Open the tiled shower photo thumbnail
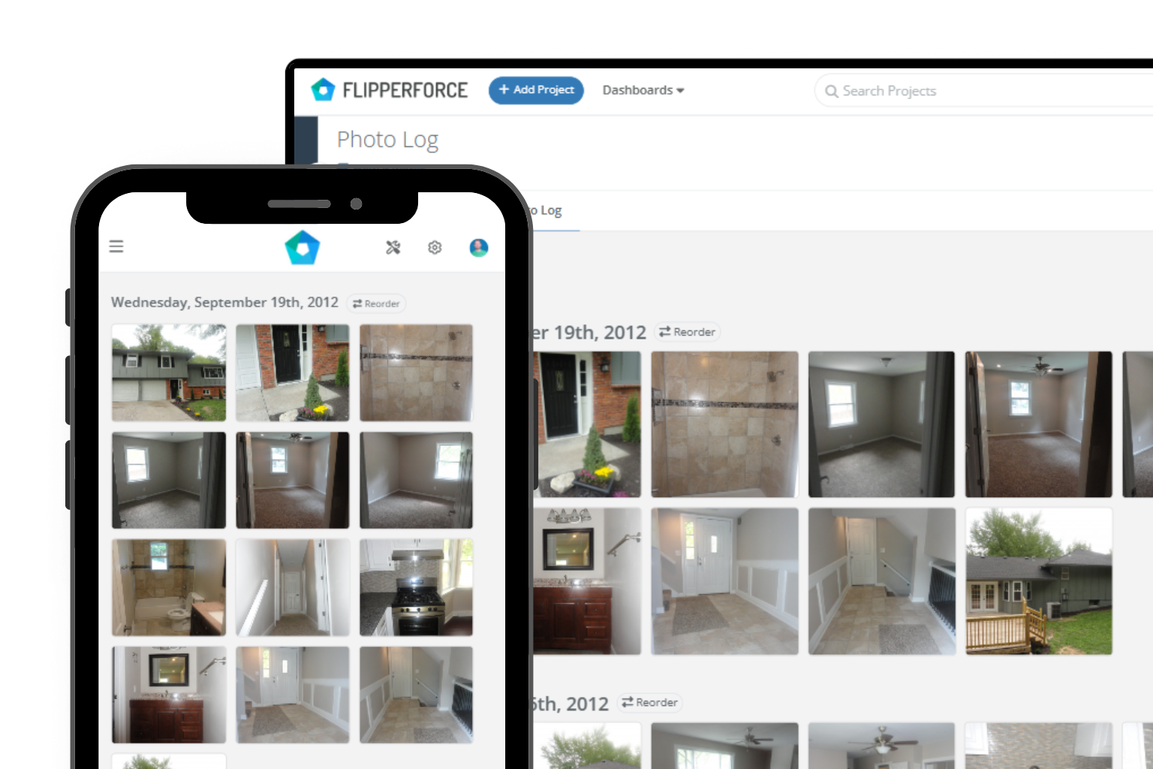The width and height of the screenshot is (1153, 769). [724, 424]
